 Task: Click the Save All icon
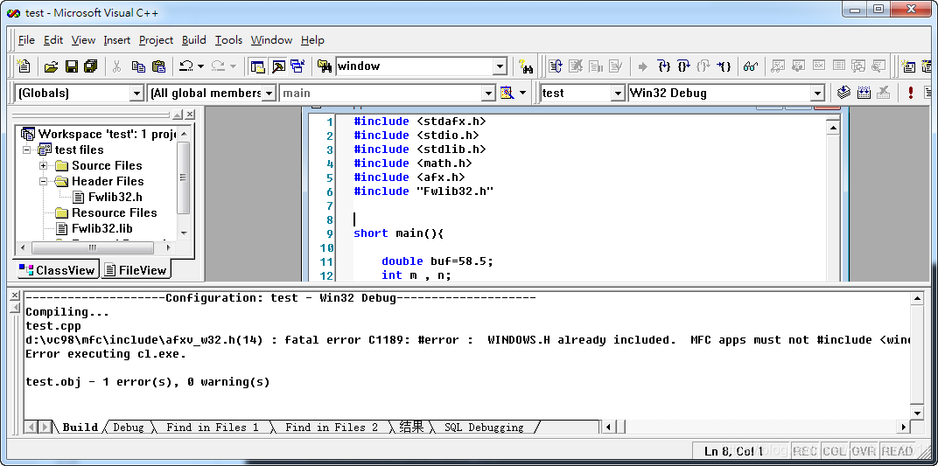point(91,66)
